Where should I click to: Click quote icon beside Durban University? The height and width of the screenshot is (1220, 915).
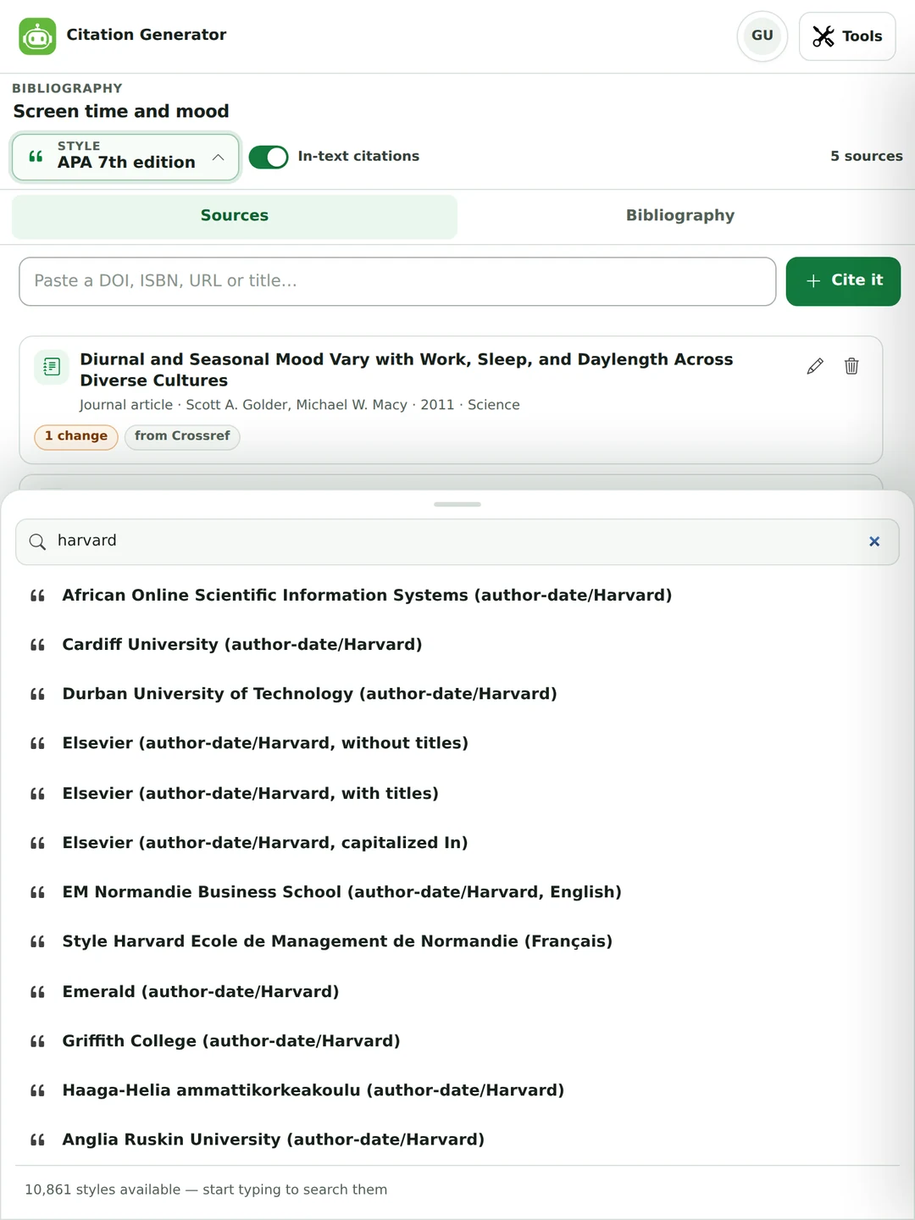point(37,694)
